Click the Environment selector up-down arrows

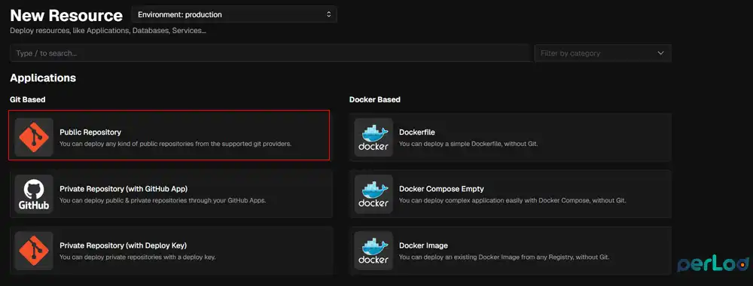(328, 14)
